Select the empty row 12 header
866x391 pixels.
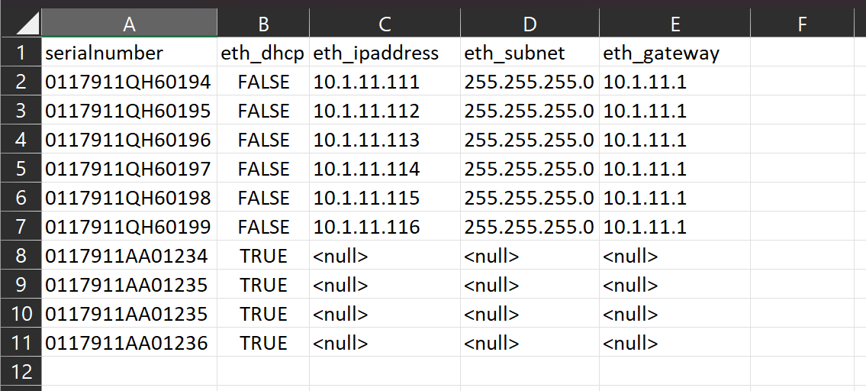point(21,372)
